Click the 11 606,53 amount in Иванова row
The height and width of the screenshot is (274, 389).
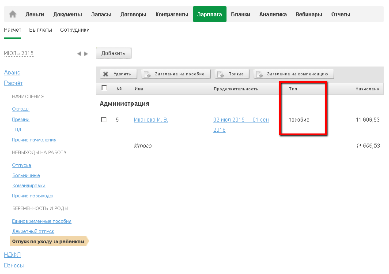point(368,120)
